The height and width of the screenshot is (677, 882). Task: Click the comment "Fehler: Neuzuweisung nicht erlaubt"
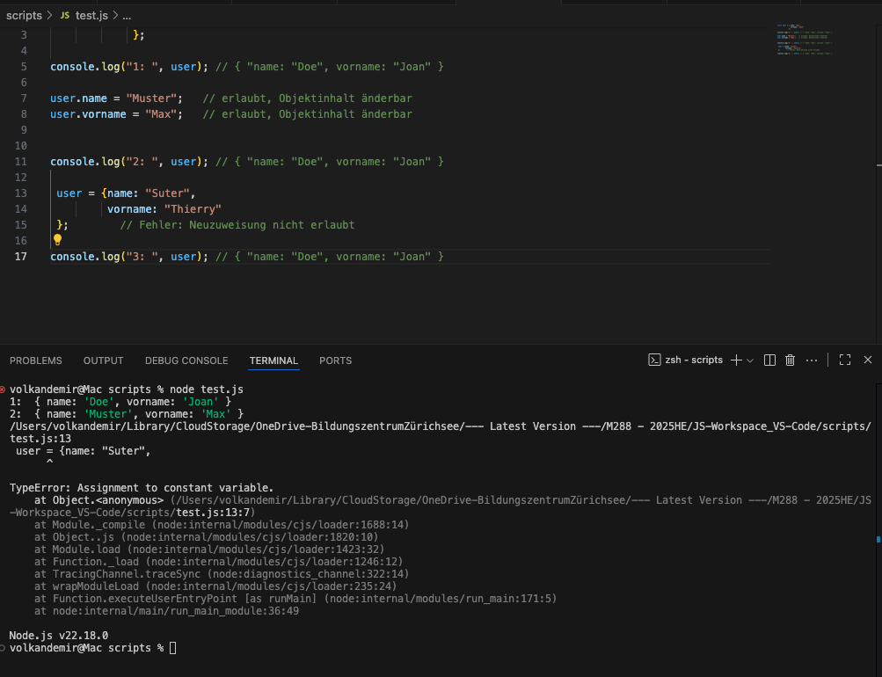[237, 225]
